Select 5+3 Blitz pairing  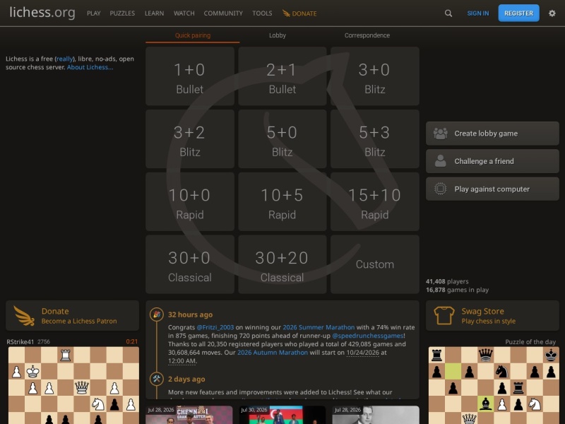(x=375, y=139)
